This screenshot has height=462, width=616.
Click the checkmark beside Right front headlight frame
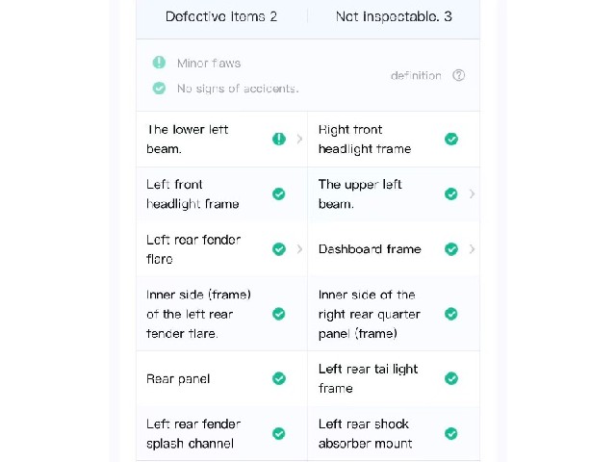pos(451,139)
